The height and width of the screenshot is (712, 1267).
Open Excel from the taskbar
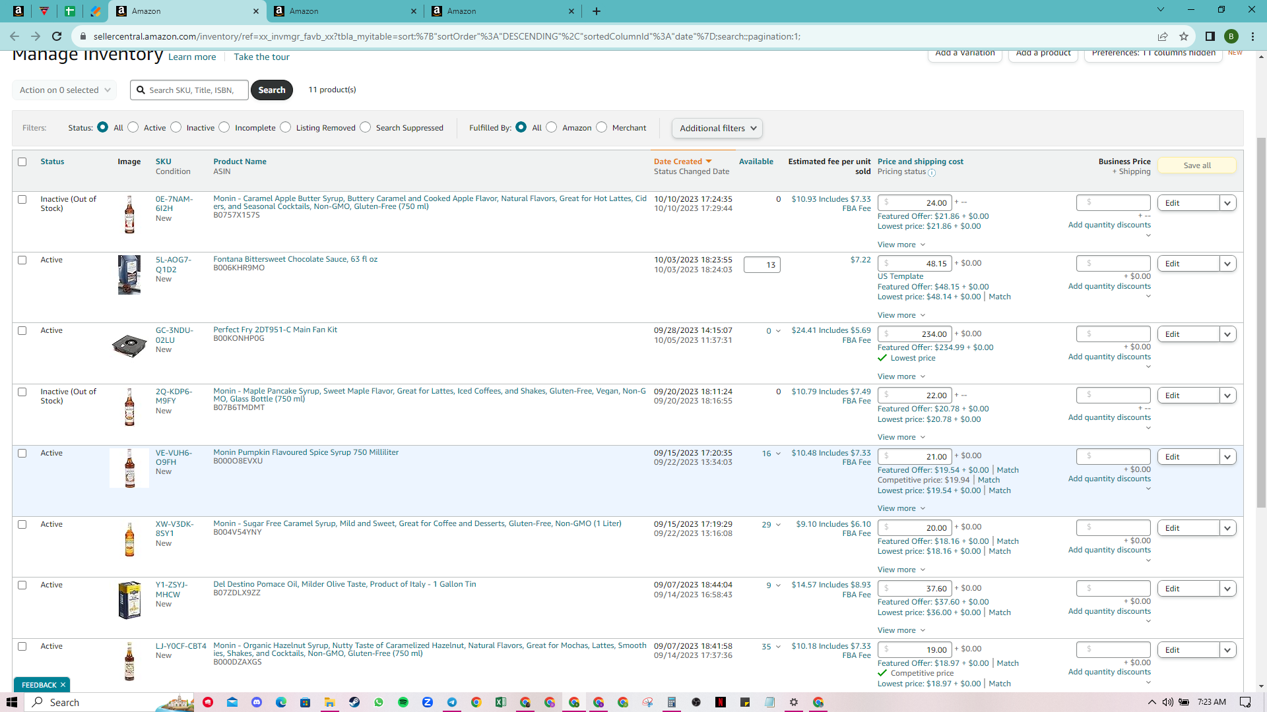501,702
